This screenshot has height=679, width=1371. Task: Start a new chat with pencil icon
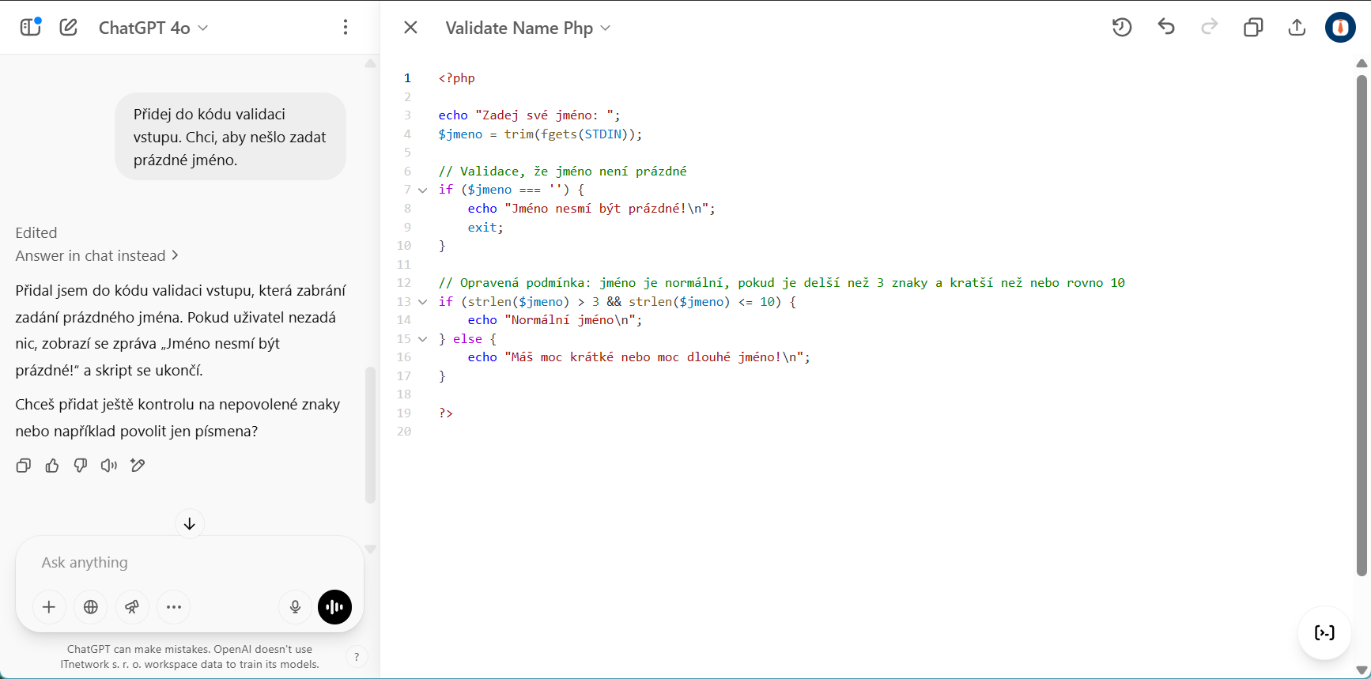pyautogui.click(x=69, y=28)
